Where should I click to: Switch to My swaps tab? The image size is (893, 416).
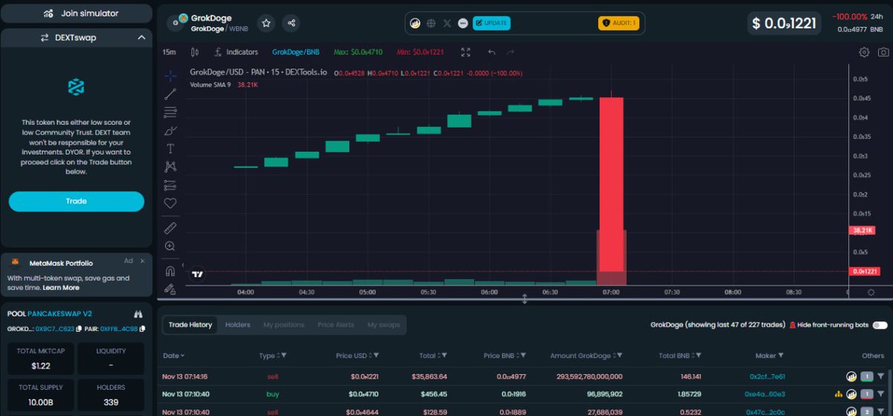pyautogui.click(x=383, y=324)
